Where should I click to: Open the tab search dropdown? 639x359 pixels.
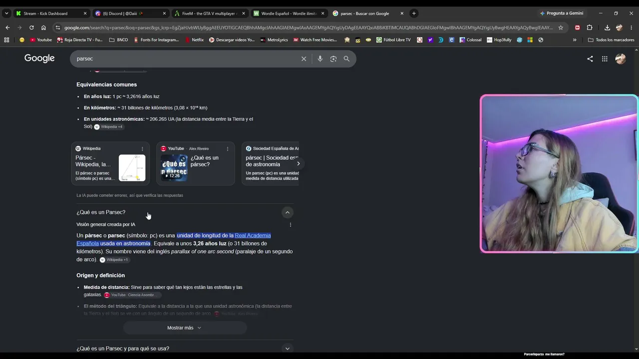(x=6, y=13)
